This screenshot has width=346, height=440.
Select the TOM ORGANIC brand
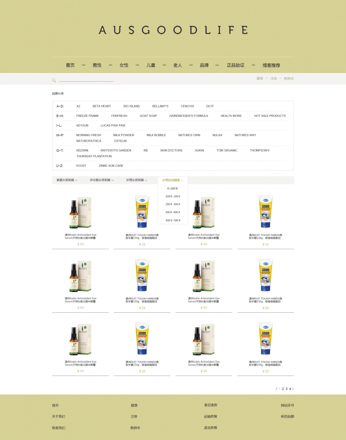[227, 150]
